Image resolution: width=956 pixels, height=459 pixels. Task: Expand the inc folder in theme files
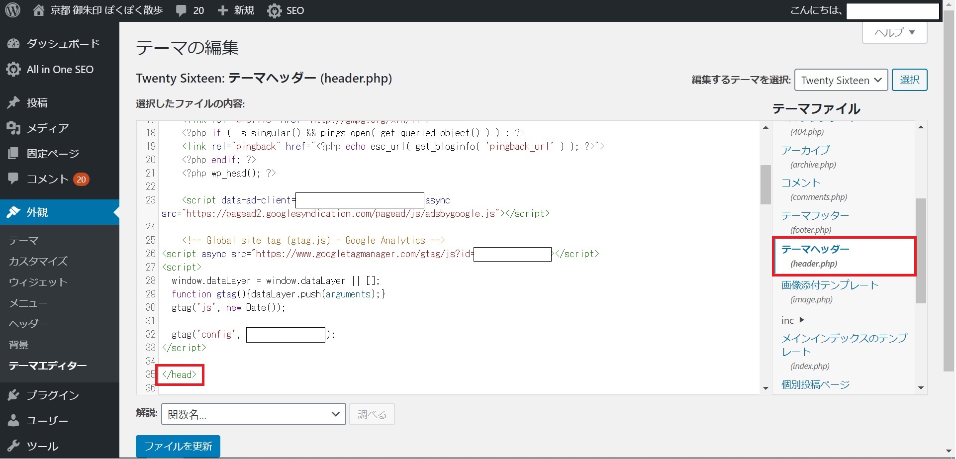(792, 320)
